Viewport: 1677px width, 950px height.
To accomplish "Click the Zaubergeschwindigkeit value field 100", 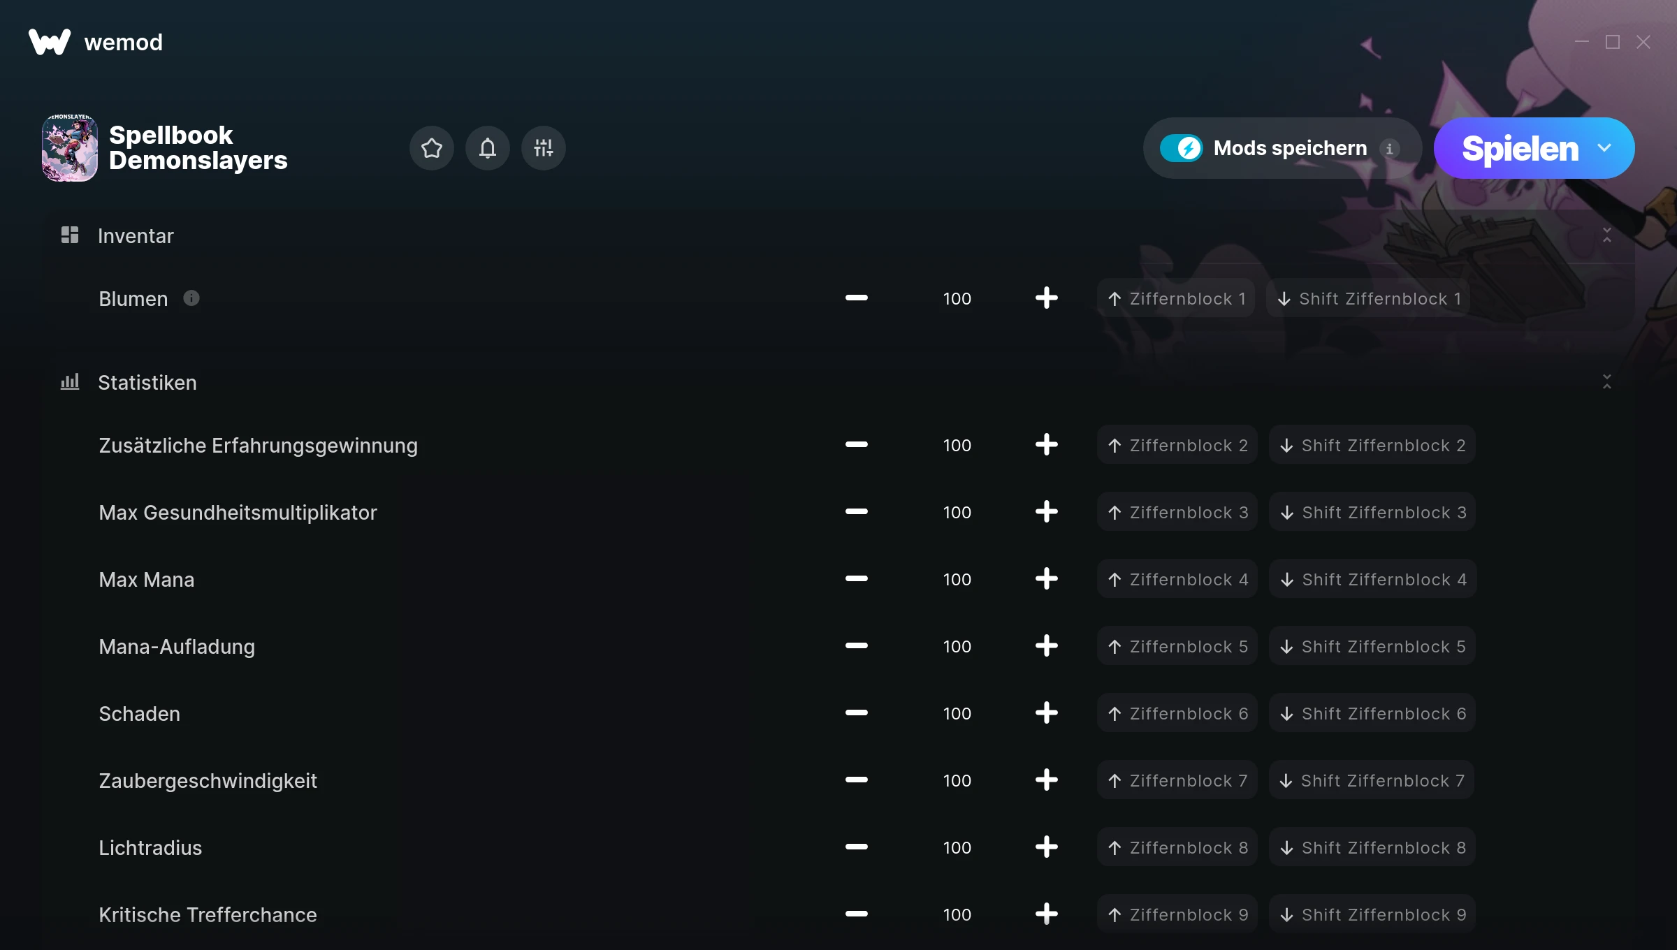I will [957, 780].
